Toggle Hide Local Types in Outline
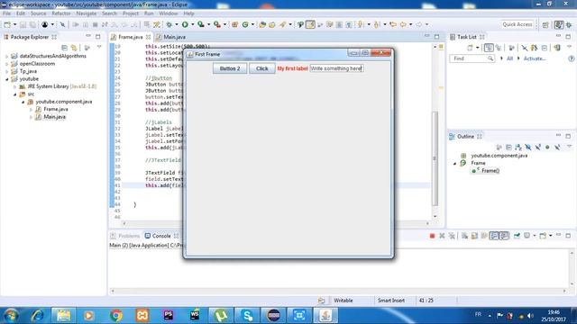The image size is (577, 324). click(x=557, y=148)
